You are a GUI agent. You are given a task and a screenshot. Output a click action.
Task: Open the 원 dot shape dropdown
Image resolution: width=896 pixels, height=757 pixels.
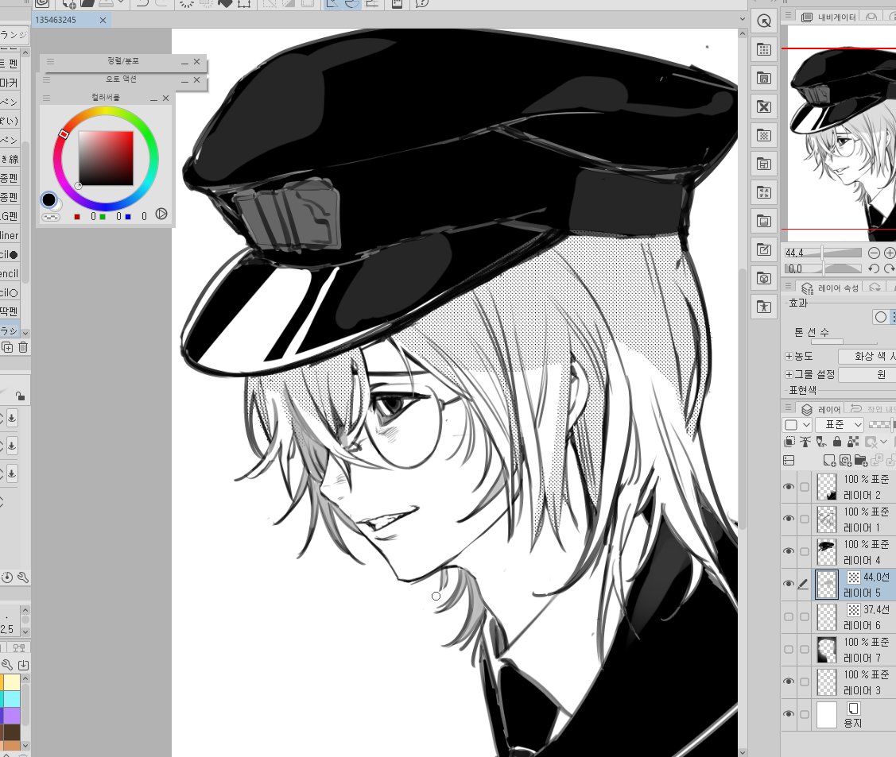click(867, 374)
